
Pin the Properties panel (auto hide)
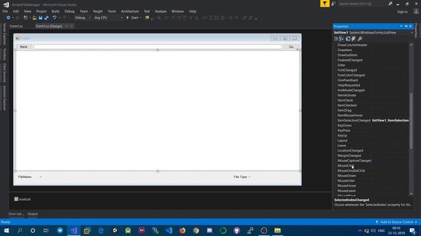[x=406, y=26]
